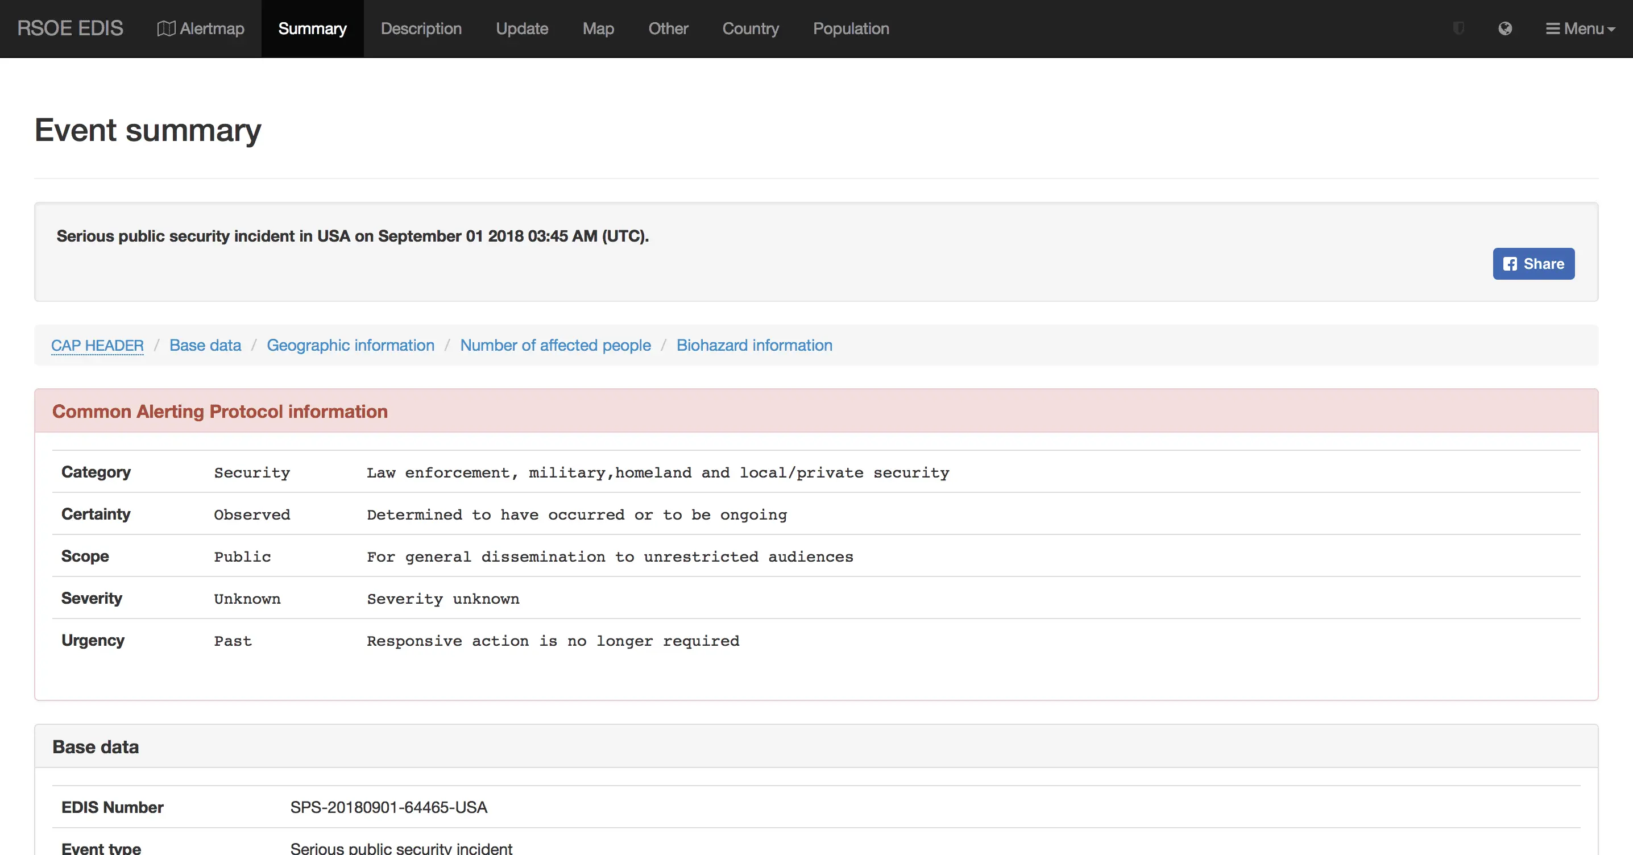Image resolution: width=1633 pixels, height=855 pixels.
Task: View the Country tab
Action: pyautogui.click(x=750, y=28)
